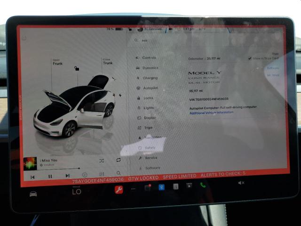The width and height of the screenshot is (301, 226).
Task: Toggle repeat in the media player
Action: (x=119, y=160)
